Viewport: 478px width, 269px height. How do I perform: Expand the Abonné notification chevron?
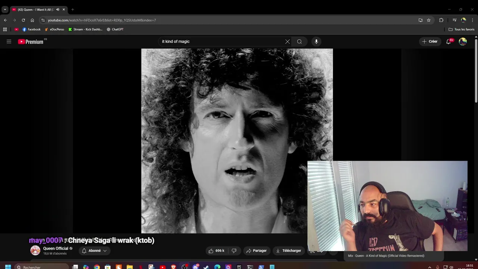[105, 251]
